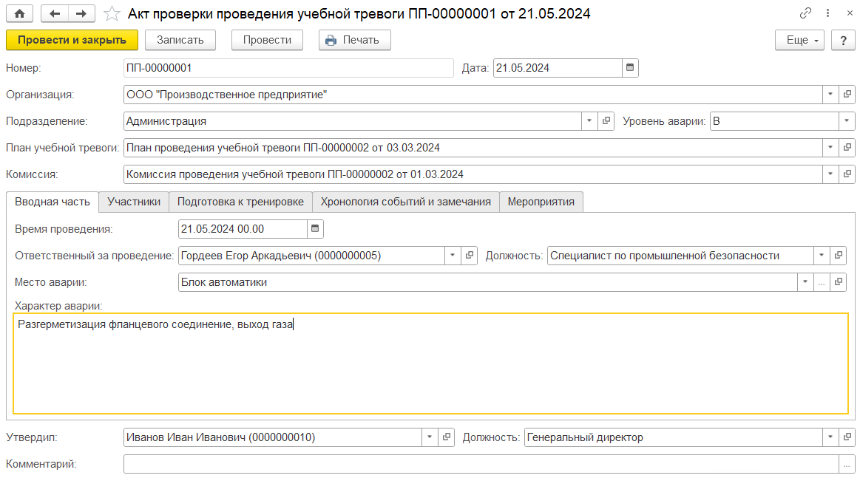The height and width of the screenshot is (478, 860).
Task: Add document to favorites with star
Action: tap(112, 14)
